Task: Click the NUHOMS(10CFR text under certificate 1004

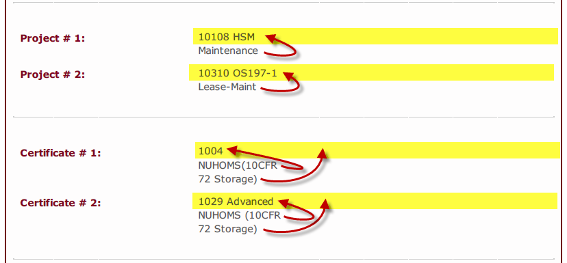Action: (x=240, y=165)
